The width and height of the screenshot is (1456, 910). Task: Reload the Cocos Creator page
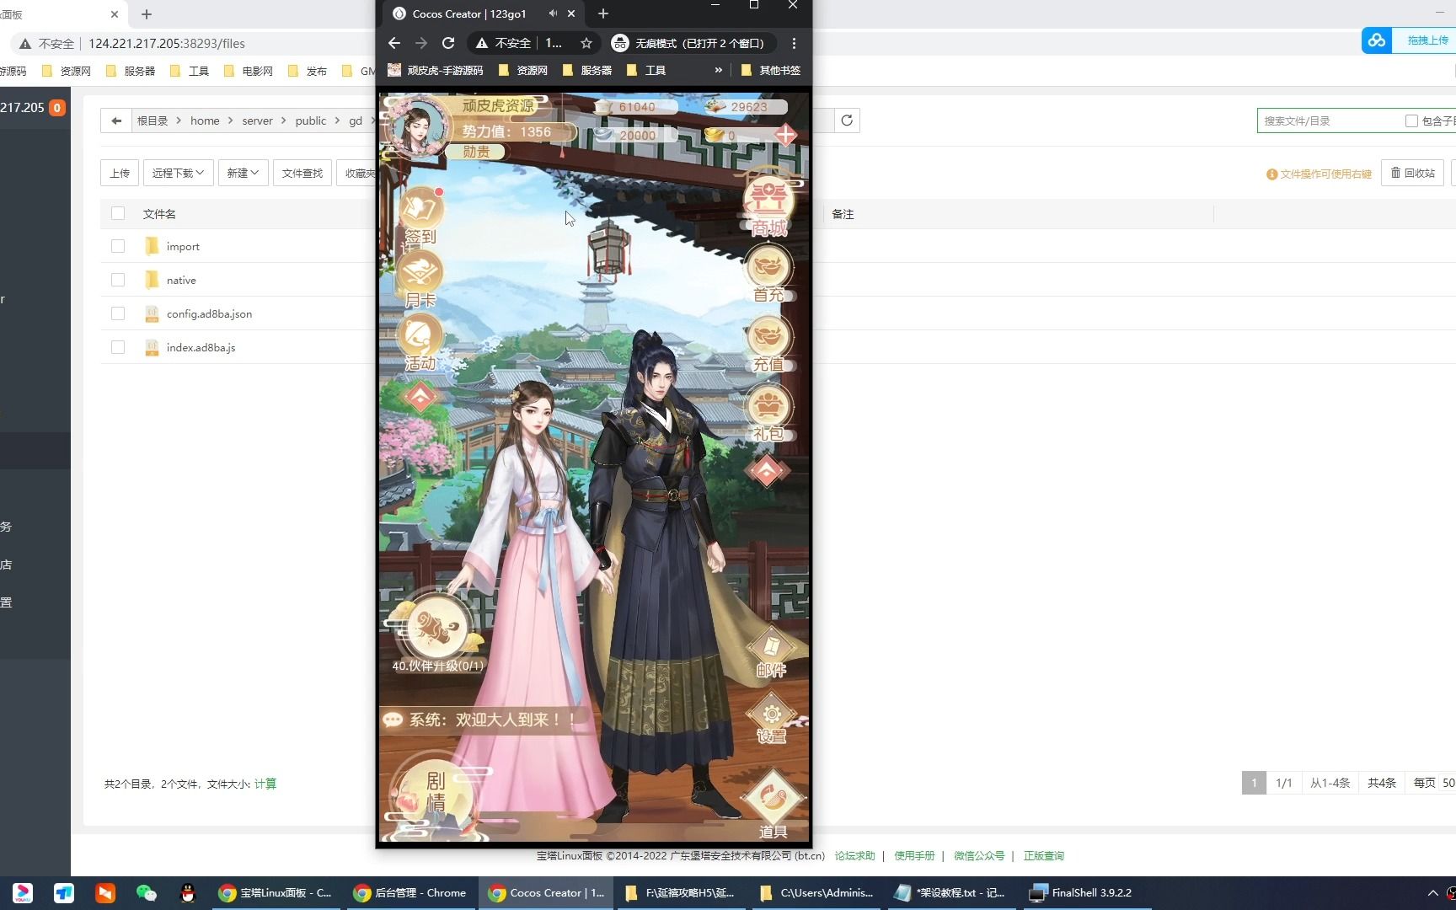448,43
